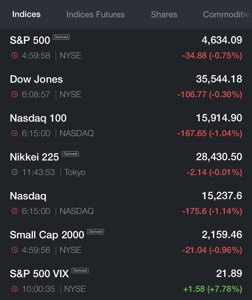Click the clock icon under S&P 500 VIX
This screenshot has height=300, width=252.
(15, 289)
